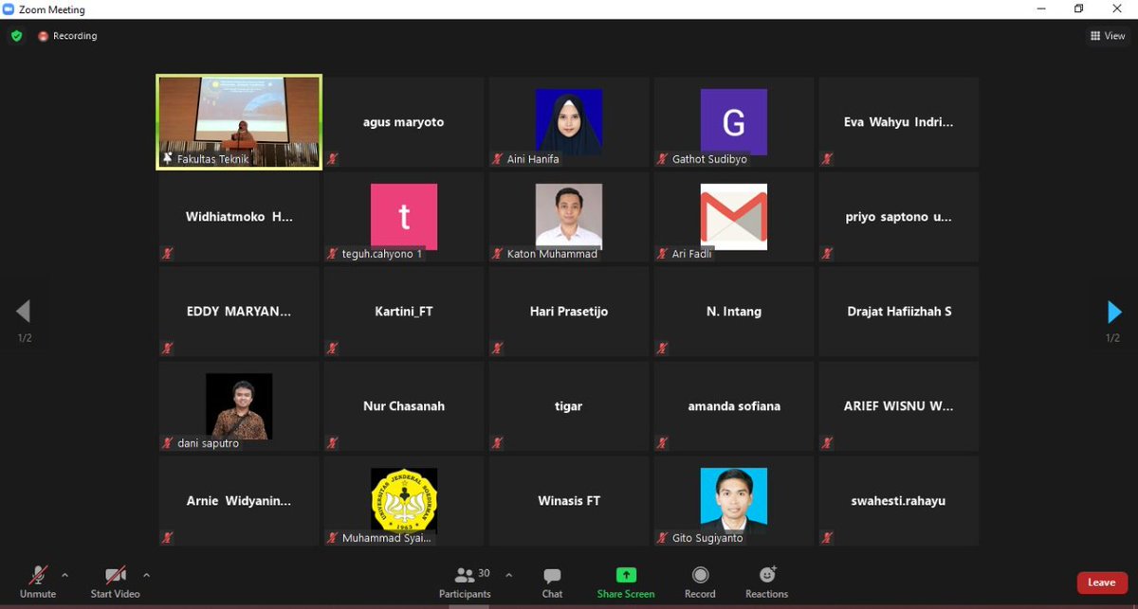
Task: Select the Fakultas Teknik video tile
Action: tap(239, 122)
